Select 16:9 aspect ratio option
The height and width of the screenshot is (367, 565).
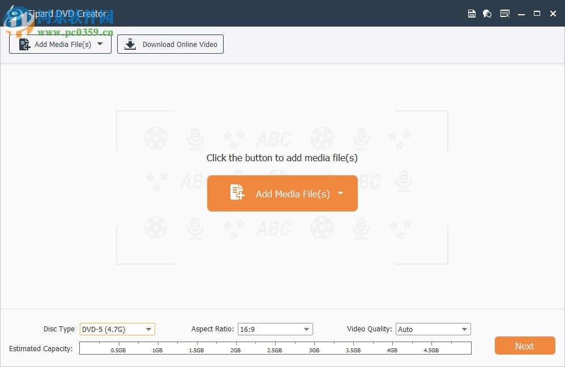pos(275,329)
